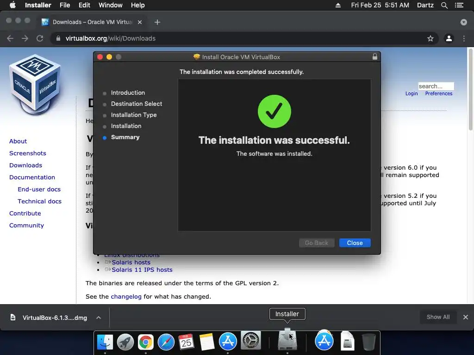Image resolution: width=474 pixels, height=355 pixels.
Task: Click the disabled Go Back button
Action: coord(317,243)
